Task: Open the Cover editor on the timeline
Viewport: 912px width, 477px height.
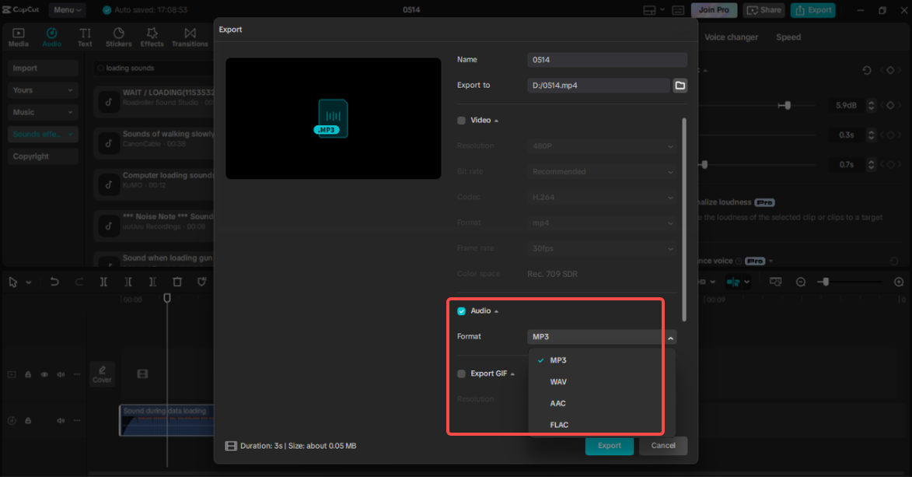Action: coord(102,374)
